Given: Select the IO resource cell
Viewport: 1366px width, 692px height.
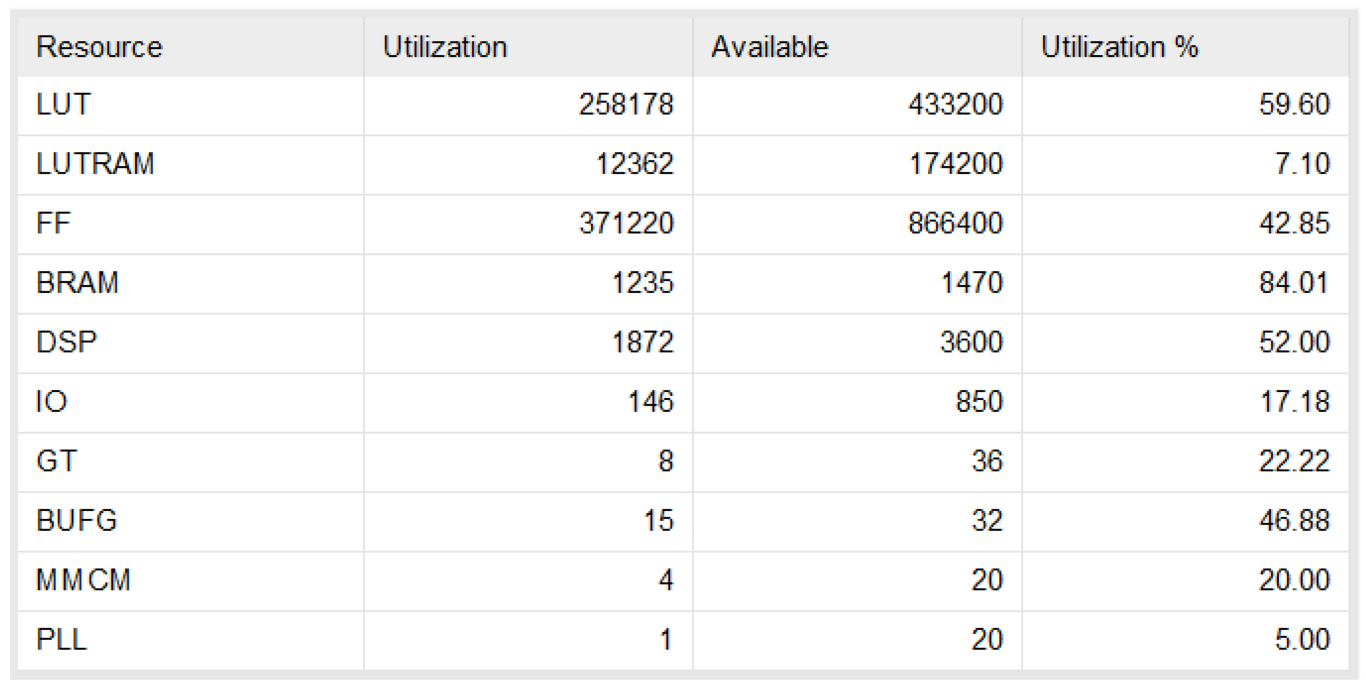Looking at the screenshot, I should (52, 401).
